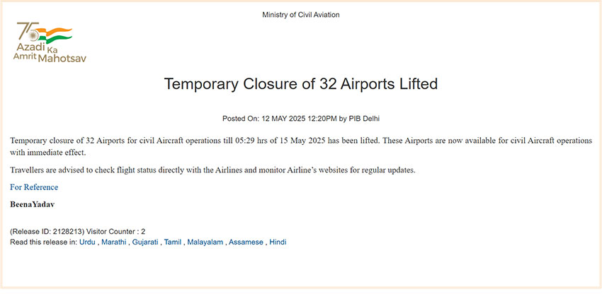Click the Visitor Counter value

click(142, 231)
